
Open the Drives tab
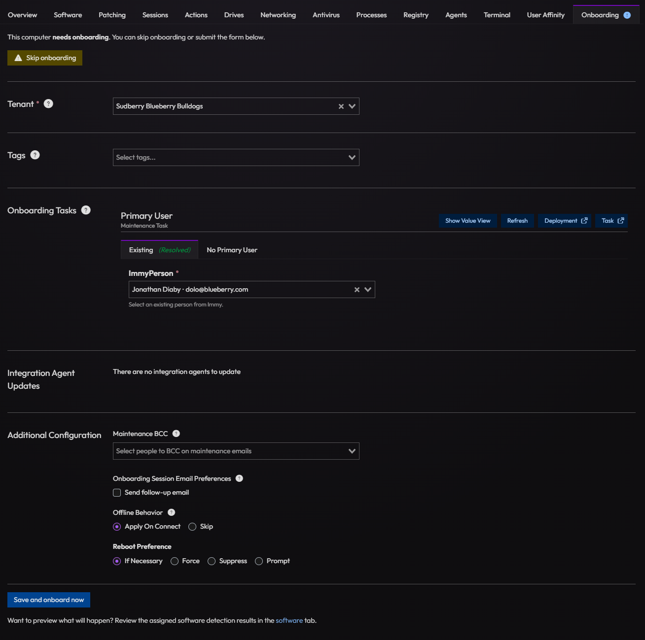pyautogui.click(x=234, y=15)
